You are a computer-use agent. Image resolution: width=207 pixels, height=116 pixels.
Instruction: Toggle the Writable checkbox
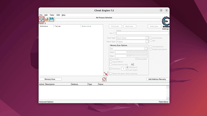coord(111,59)
